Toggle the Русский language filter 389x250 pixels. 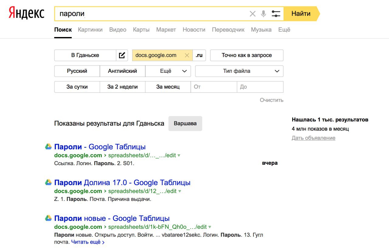(x=77, y=71)
